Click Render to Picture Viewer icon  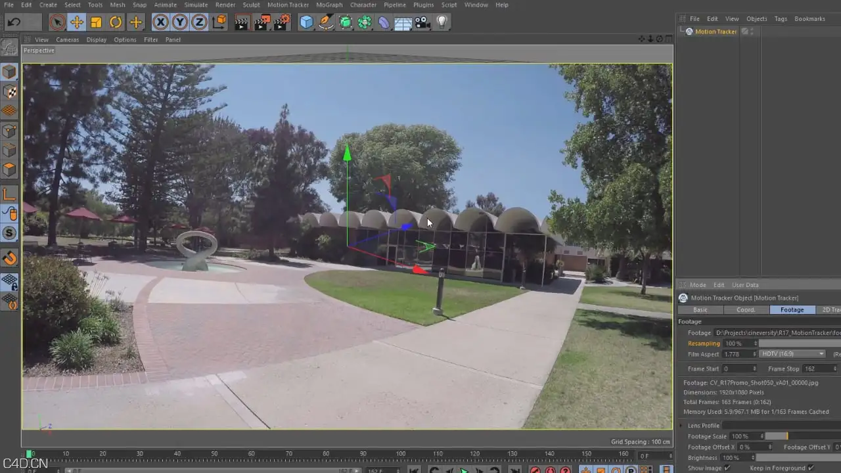[x=261, y=23]
